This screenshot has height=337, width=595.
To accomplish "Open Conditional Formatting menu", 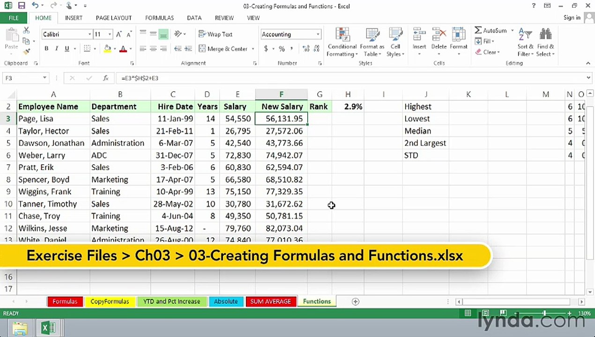I will (x=342, y=43).
